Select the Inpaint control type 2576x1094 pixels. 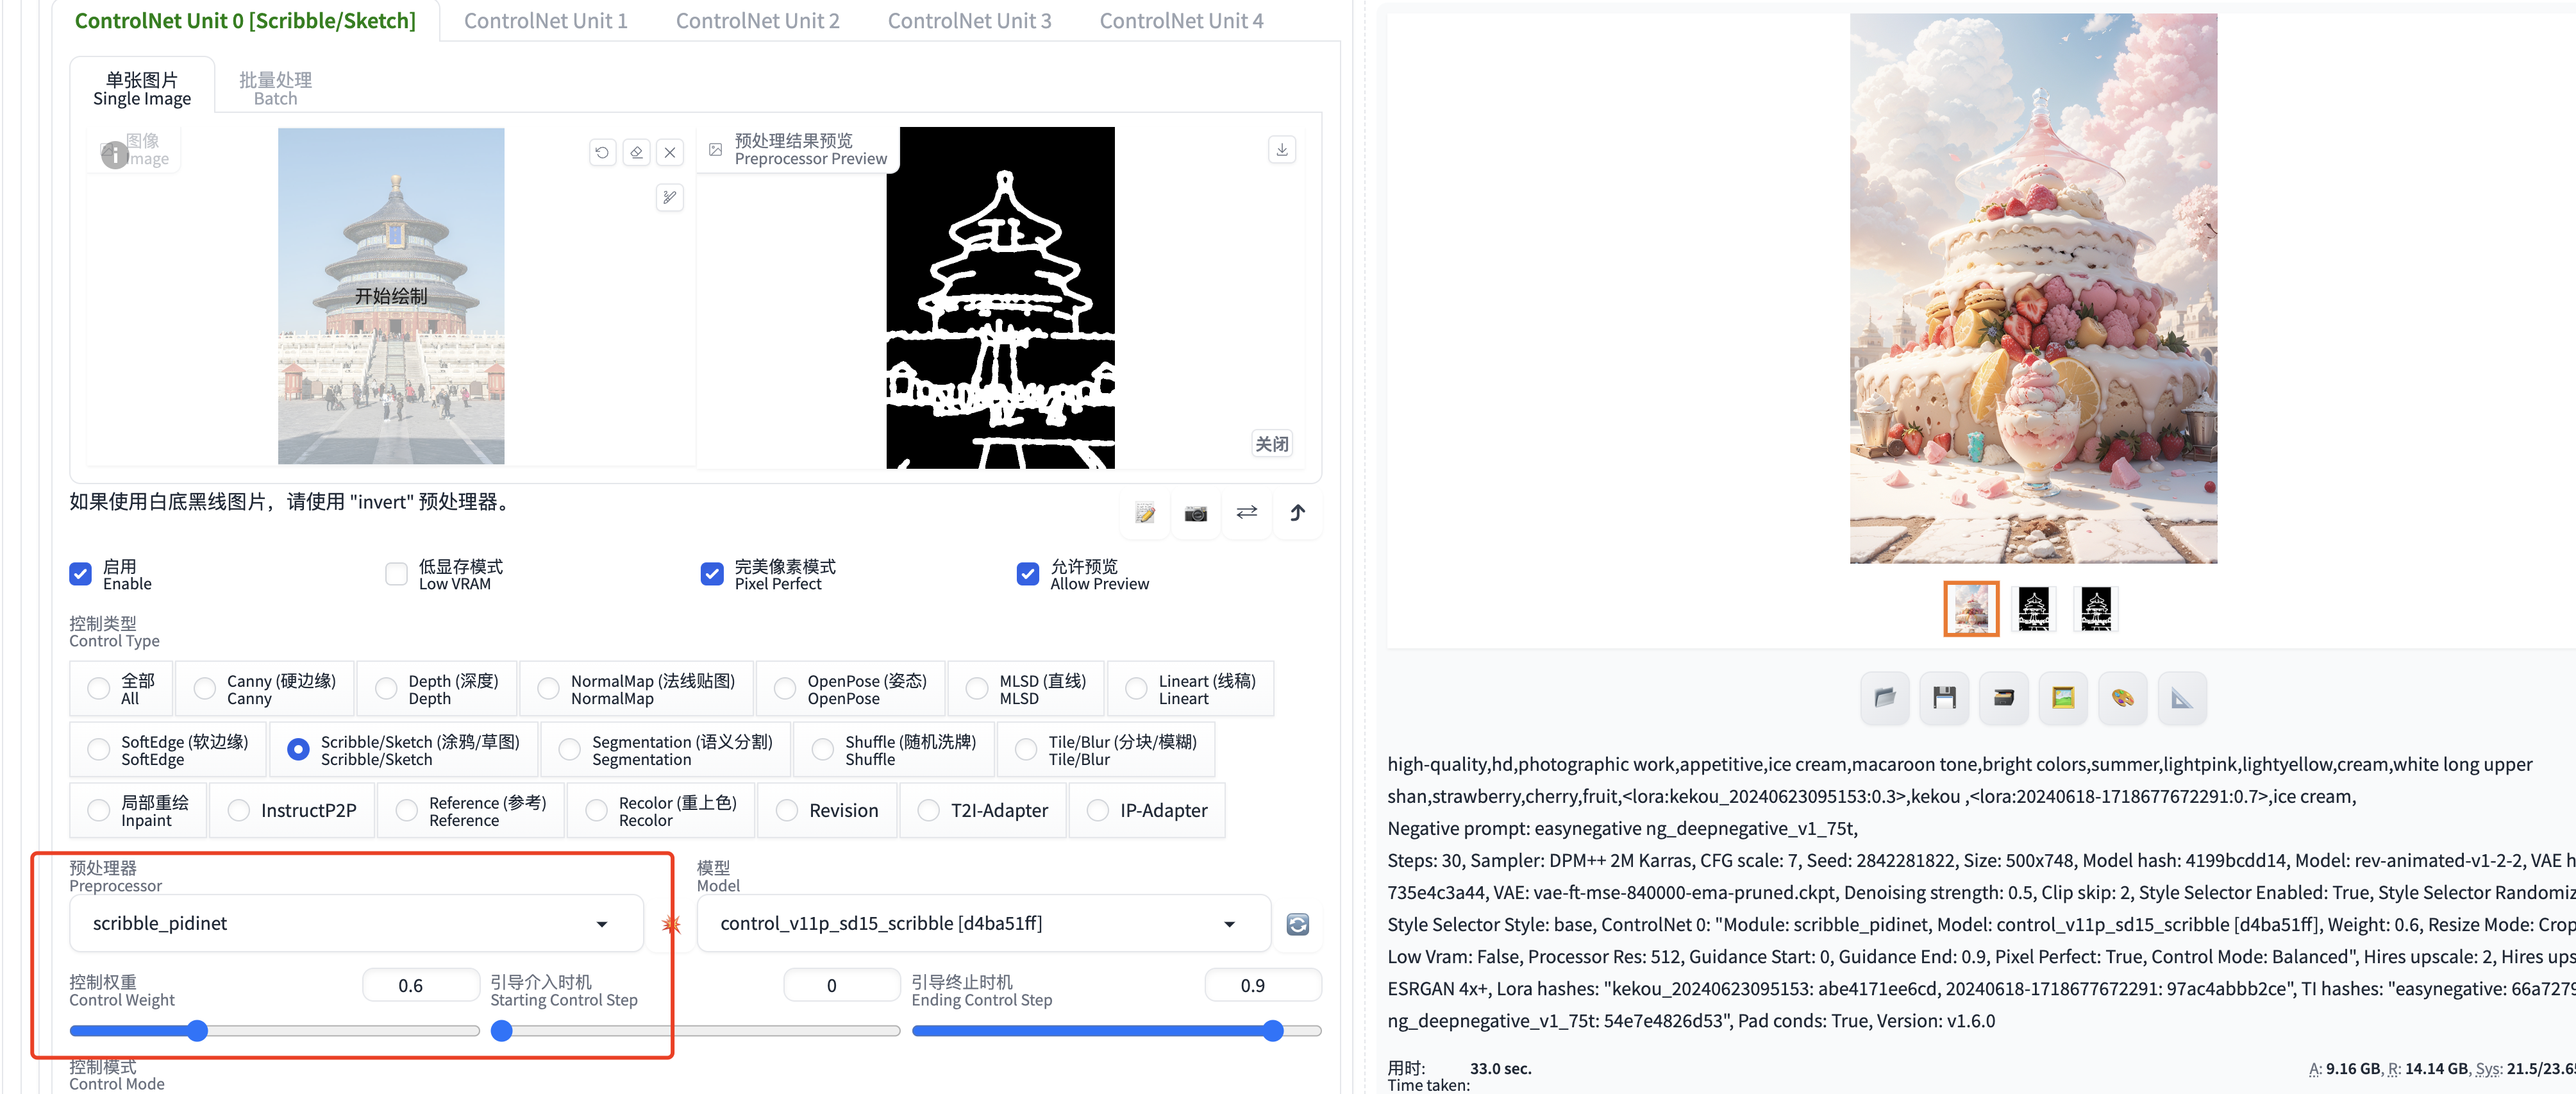click(138, 811)
